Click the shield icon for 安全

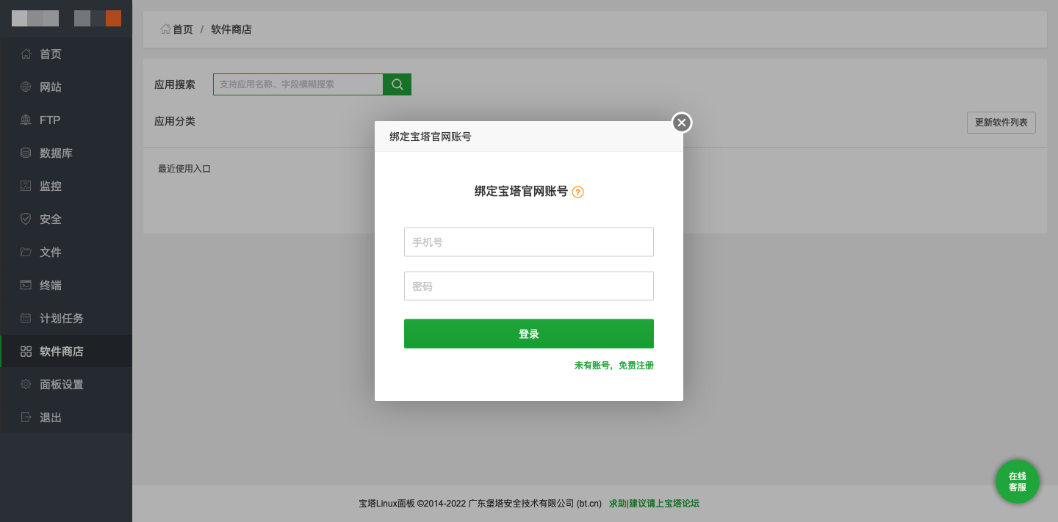coord(26,219)
